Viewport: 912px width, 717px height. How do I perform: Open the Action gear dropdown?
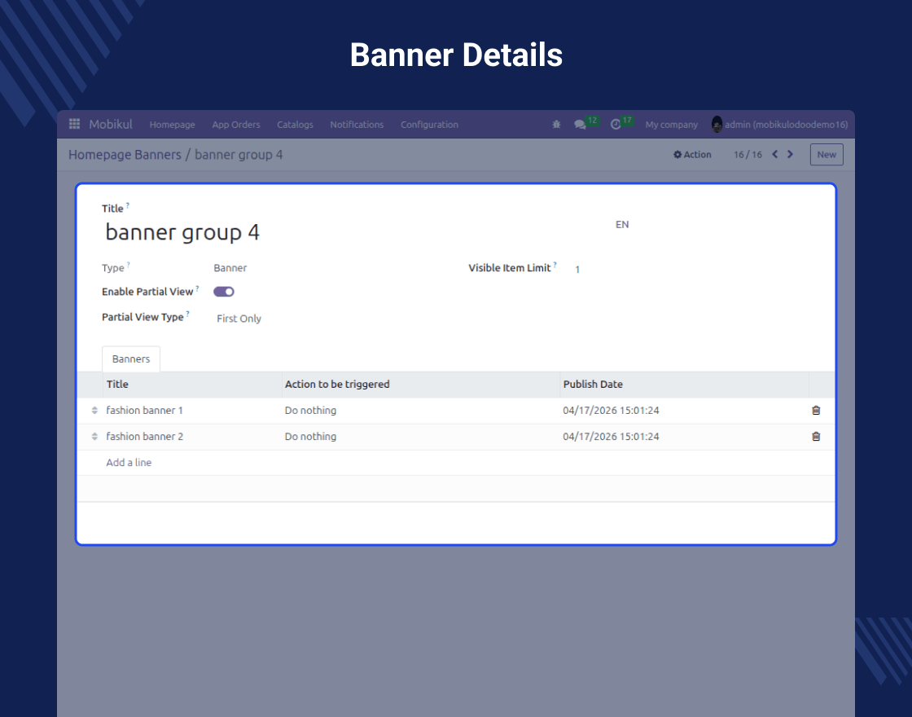pos(692,154)
